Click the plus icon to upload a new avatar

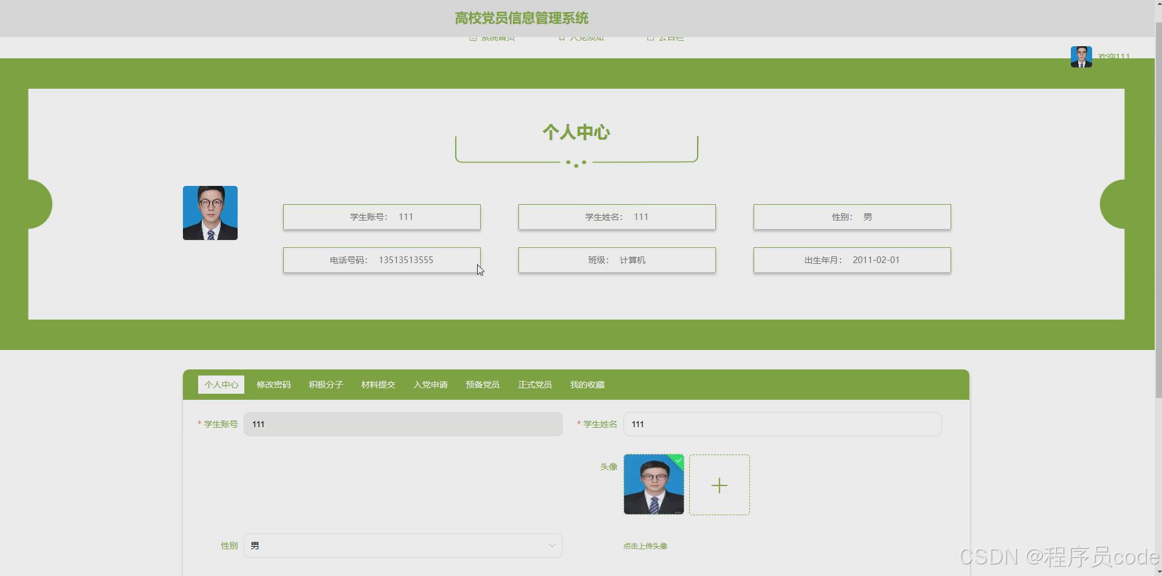720,485
